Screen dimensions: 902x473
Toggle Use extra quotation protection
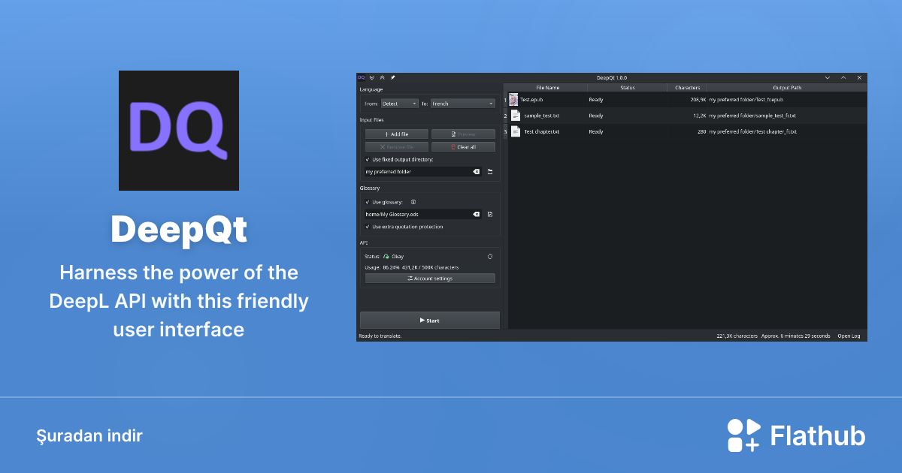pyautogui.click(x=368, y=227)
